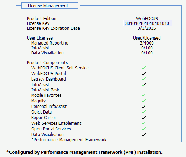Click the WebFOCUS Client Self Service checkmark
Viewport: 186px width, 157px height.
144,68
